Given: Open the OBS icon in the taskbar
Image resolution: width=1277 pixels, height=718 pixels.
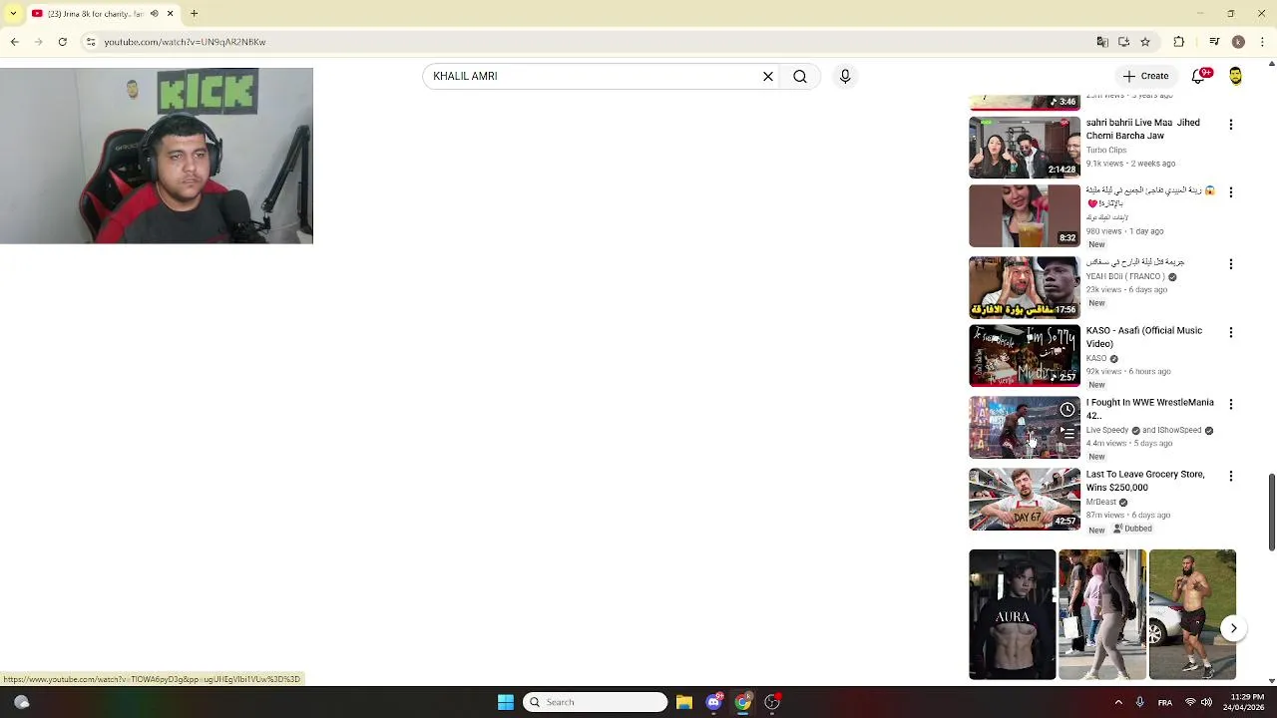Looking at the screenshot, I should (772, 702).
